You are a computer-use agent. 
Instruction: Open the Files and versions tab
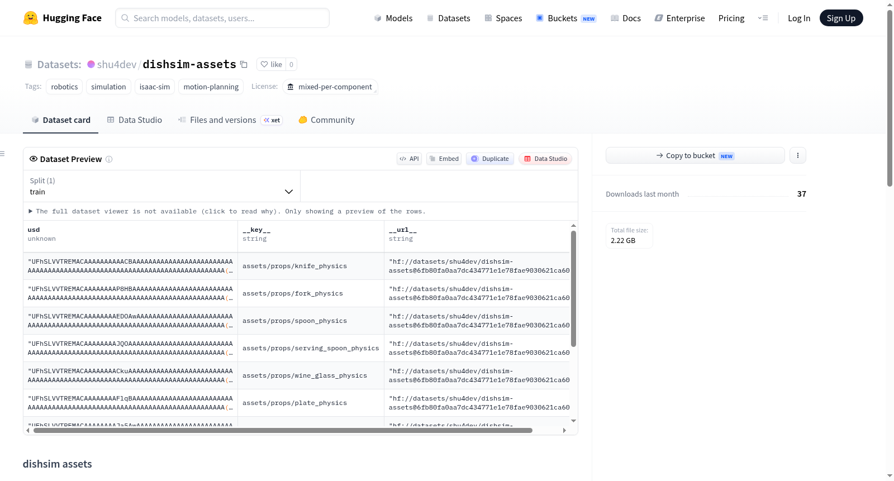tap(230, 120)
